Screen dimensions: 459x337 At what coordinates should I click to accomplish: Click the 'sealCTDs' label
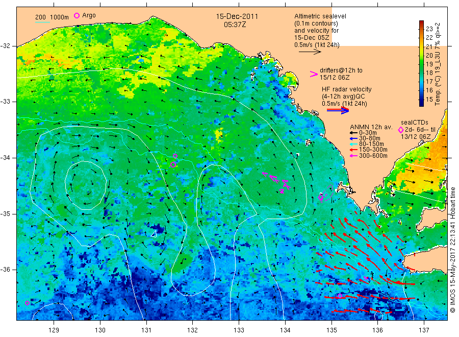415,123
